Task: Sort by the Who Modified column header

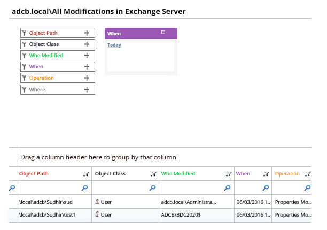Action: coord(178,174)
